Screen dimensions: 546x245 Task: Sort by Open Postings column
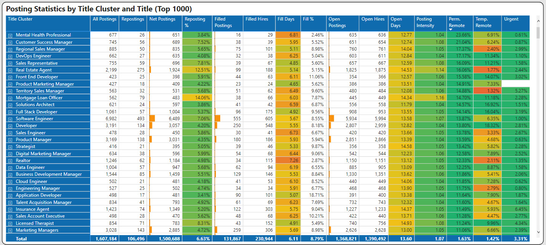pos(343,23)
